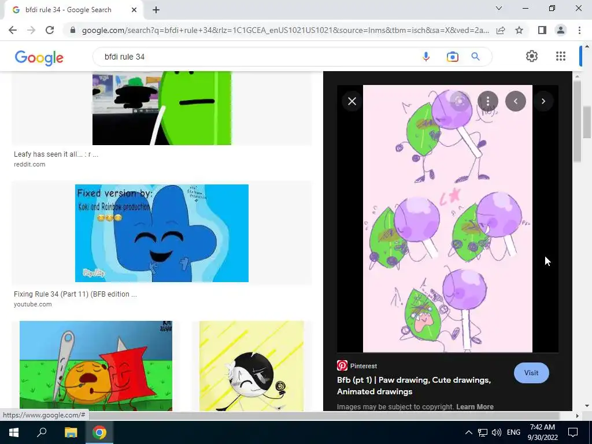Start a search by voice

tap(426, 57)
